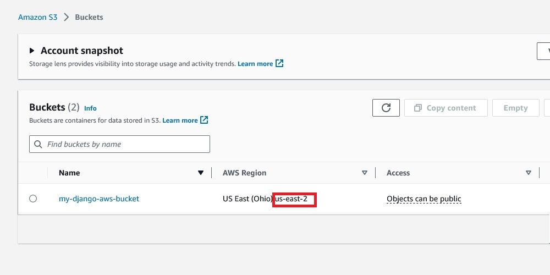This screenshot has height=275, width=550.
Task: Open the Buckets Info link
Action: (90, 108)
